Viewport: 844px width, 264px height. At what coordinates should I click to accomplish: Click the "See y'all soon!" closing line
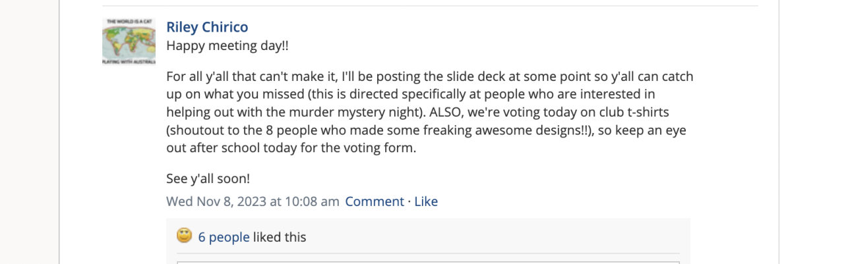[208, 178]
